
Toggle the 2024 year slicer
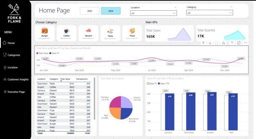(111, 11)
